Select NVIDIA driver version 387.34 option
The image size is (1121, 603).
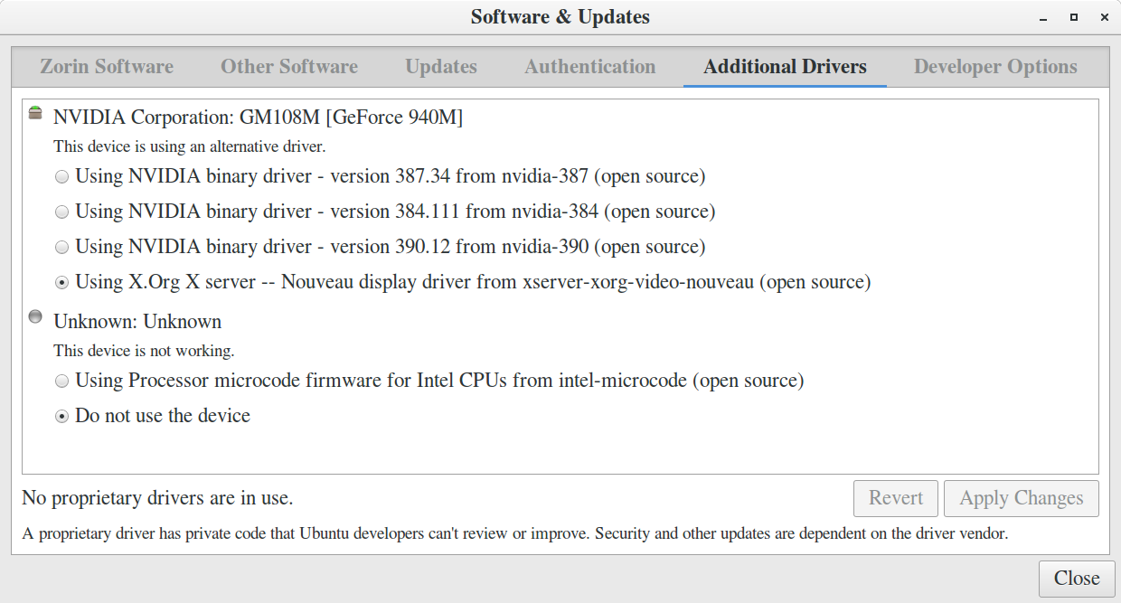[x=61, y=176]
